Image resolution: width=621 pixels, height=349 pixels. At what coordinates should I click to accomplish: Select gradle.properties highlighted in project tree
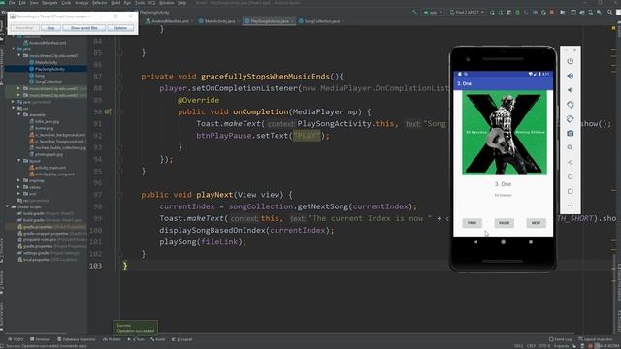click(47, 226)
